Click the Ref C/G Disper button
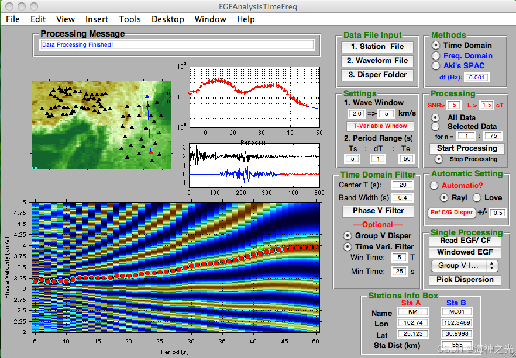This screenshot has width=516, height=358. tap(452, 213)
